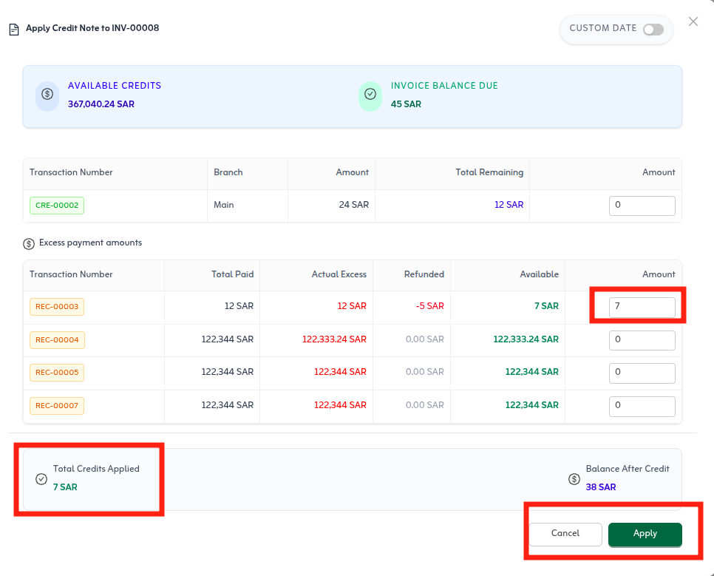Click the Cancel button
This screenshot has width=714, height=576.
pos(565,534)
